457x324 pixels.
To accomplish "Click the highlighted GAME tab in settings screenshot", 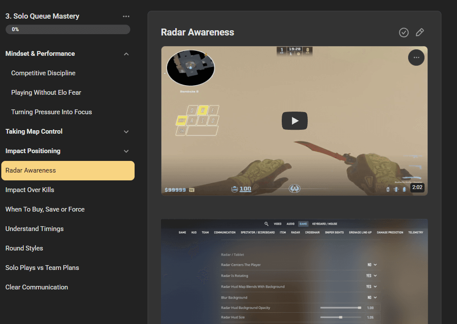I will pyautogui.click(x=303, y=224).
